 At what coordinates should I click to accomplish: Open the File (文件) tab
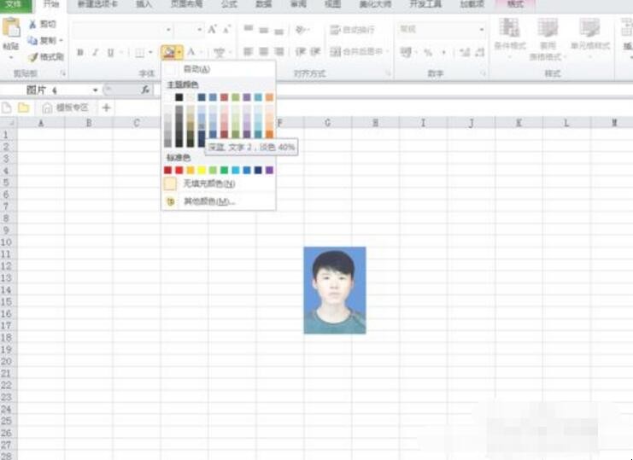[15, 4]
